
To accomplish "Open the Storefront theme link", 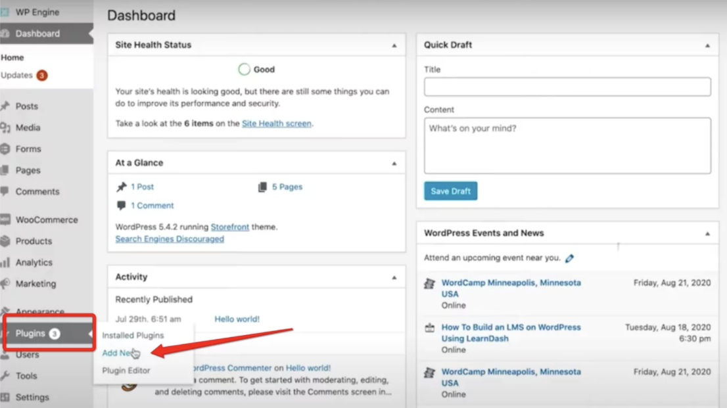I will pos(230,227).
